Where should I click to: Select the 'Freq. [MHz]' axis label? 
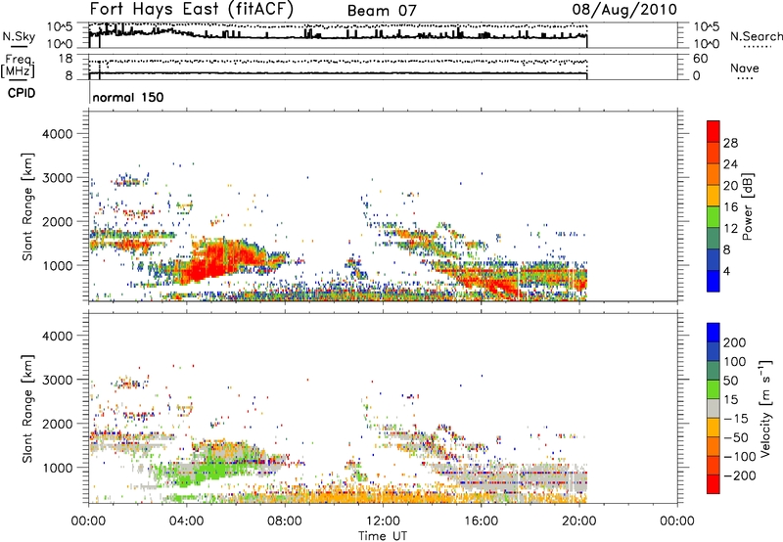coord(18,67)
